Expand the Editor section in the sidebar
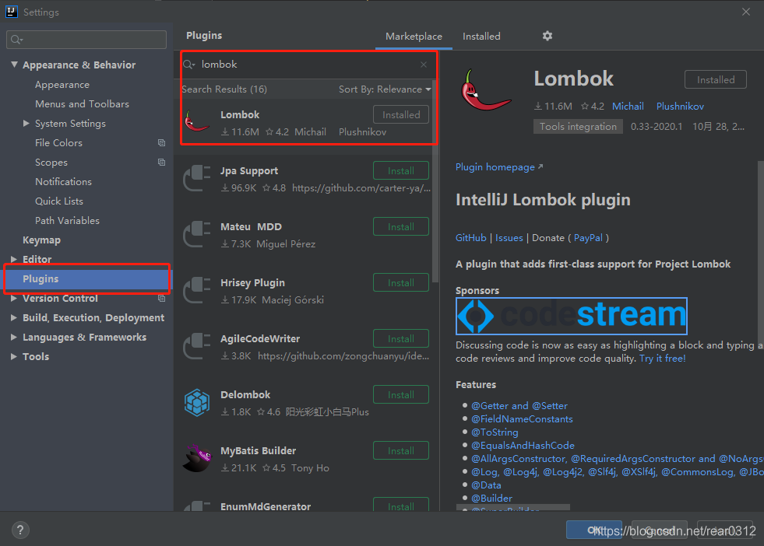Screen dimensions: 764x546 tap(16, 259)
